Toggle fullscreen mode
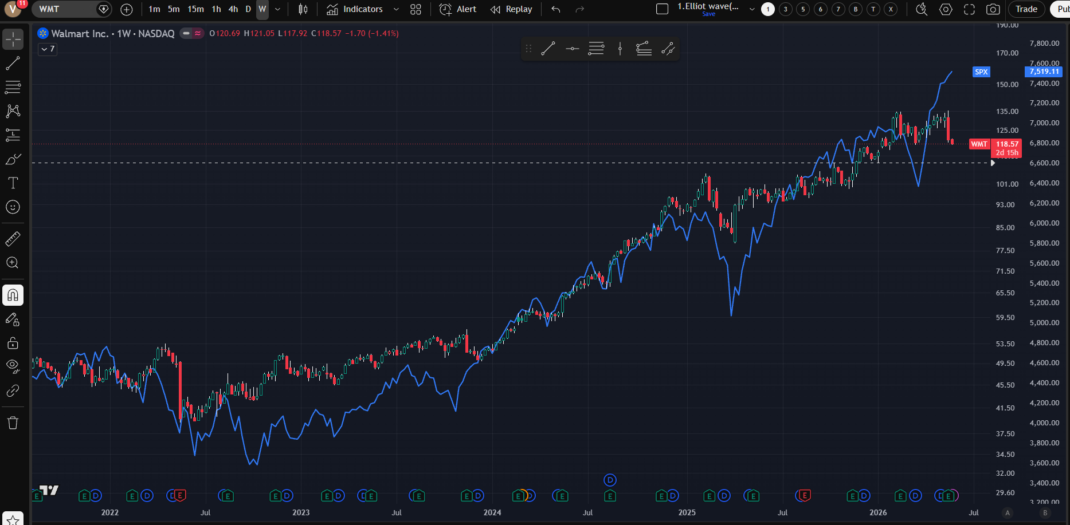 [x=969, y=9]
